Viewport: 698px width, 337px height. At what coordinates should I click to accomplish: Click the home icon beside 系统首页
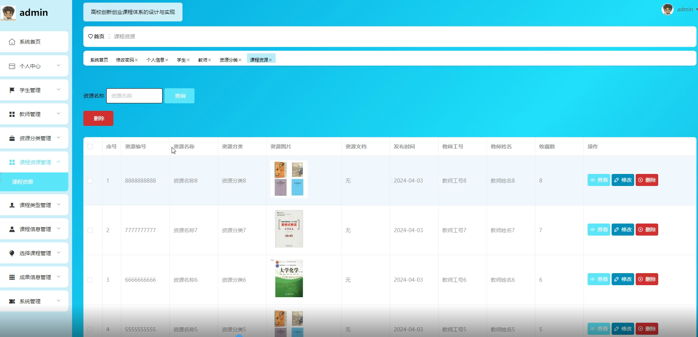pos(12,42)
